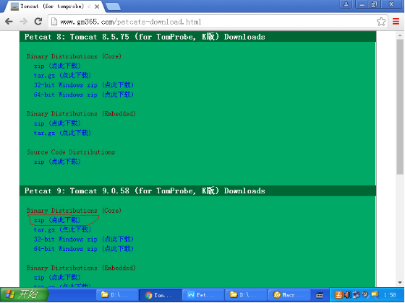Download Petcat 8 64-bit Windows zip
Viewport: 405px width, 303px height.
(x=83, y=95)
